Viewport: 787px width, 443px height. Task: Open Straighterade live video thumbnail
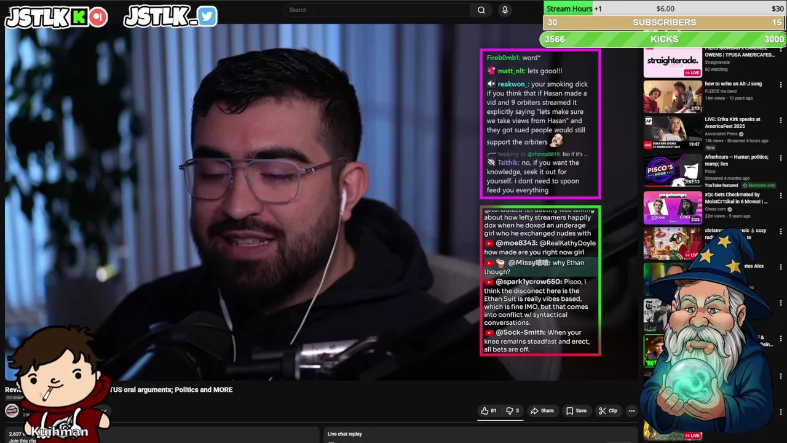[x=673, y=63]
